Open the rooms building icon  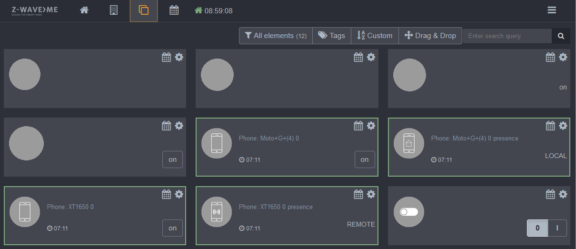[x=114, y=10]
